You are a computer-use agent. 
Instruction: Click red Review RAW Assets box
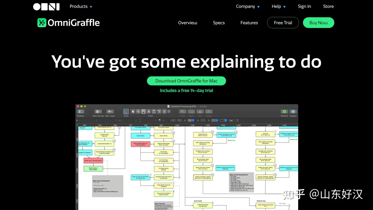tap(141, 144)
